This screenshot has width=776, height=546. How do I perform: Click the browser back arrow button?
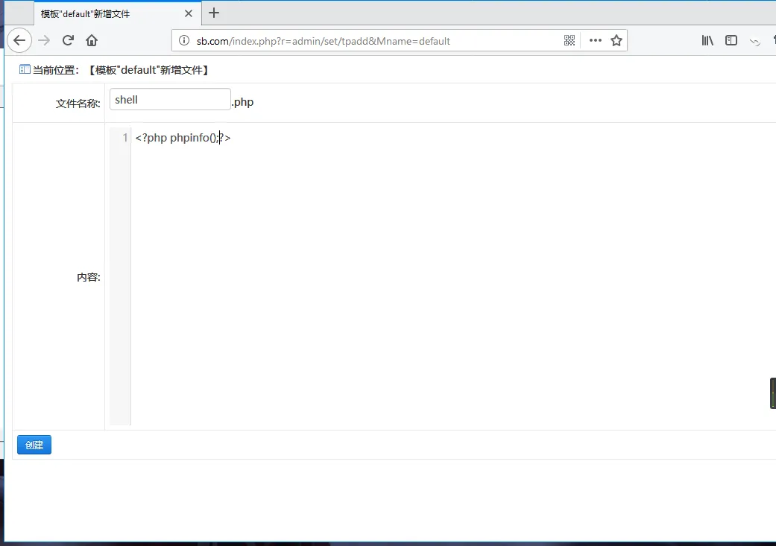coord(19,40)
